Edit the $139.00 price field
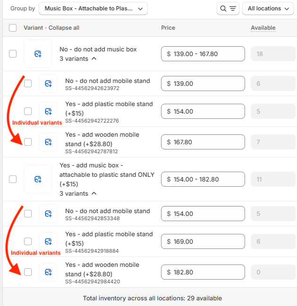The image size is (297, 306). click(203, 83)
